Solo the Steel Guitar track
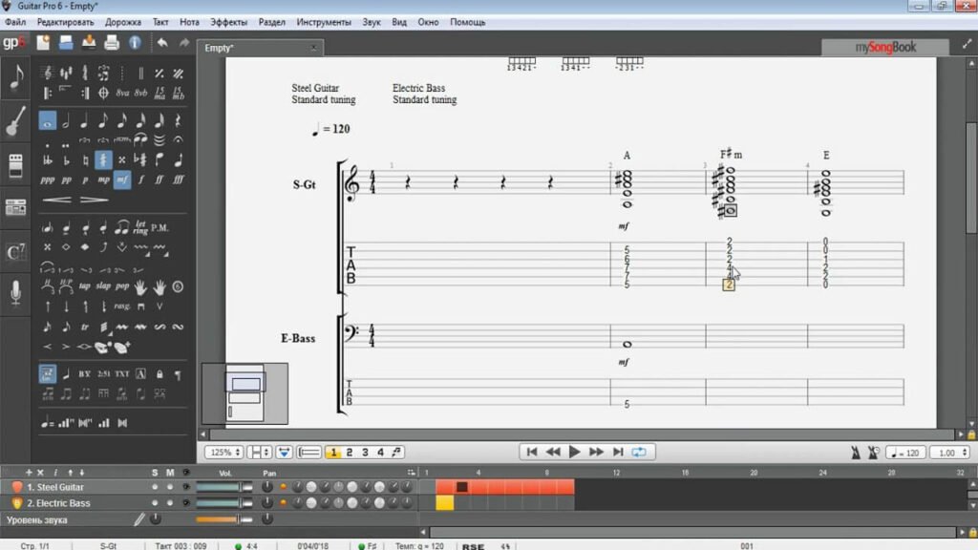The width and height of the screenshot is (978, 550). click(x=155, y=487)
